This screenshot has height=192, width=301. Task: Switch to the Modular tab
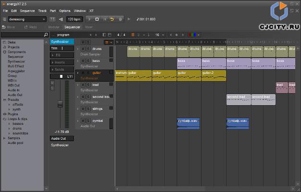coord(54,27)
